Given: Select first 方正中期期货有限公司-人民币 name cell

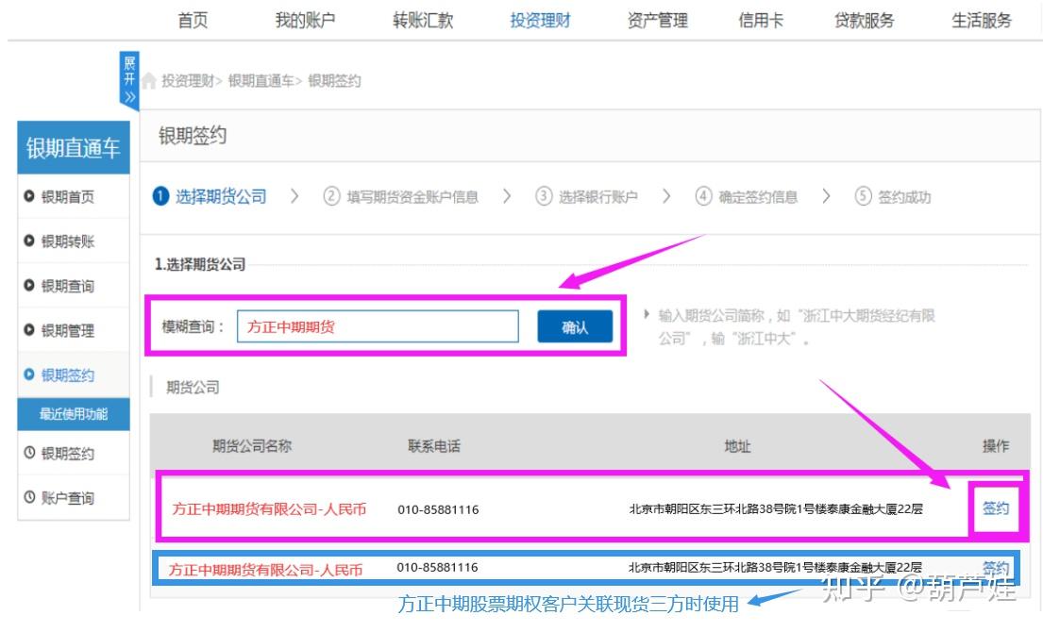Looking at the screenshot, I should (x=269, y=509).
